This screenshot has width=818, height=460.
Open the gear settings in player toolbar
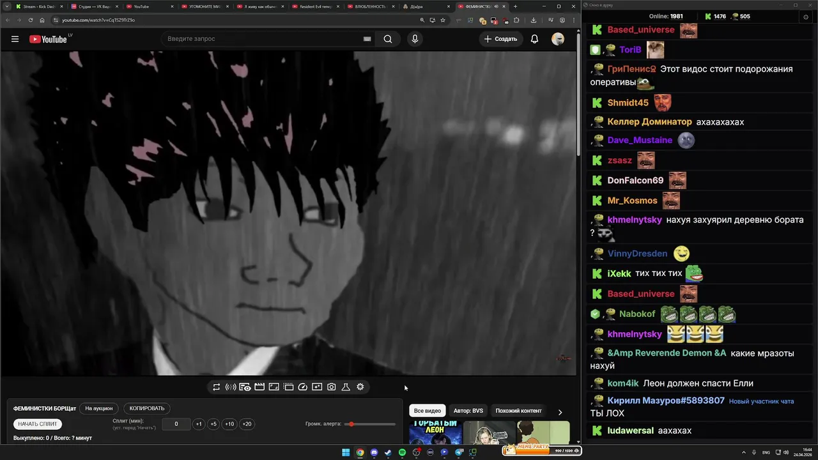click(360, 387)
